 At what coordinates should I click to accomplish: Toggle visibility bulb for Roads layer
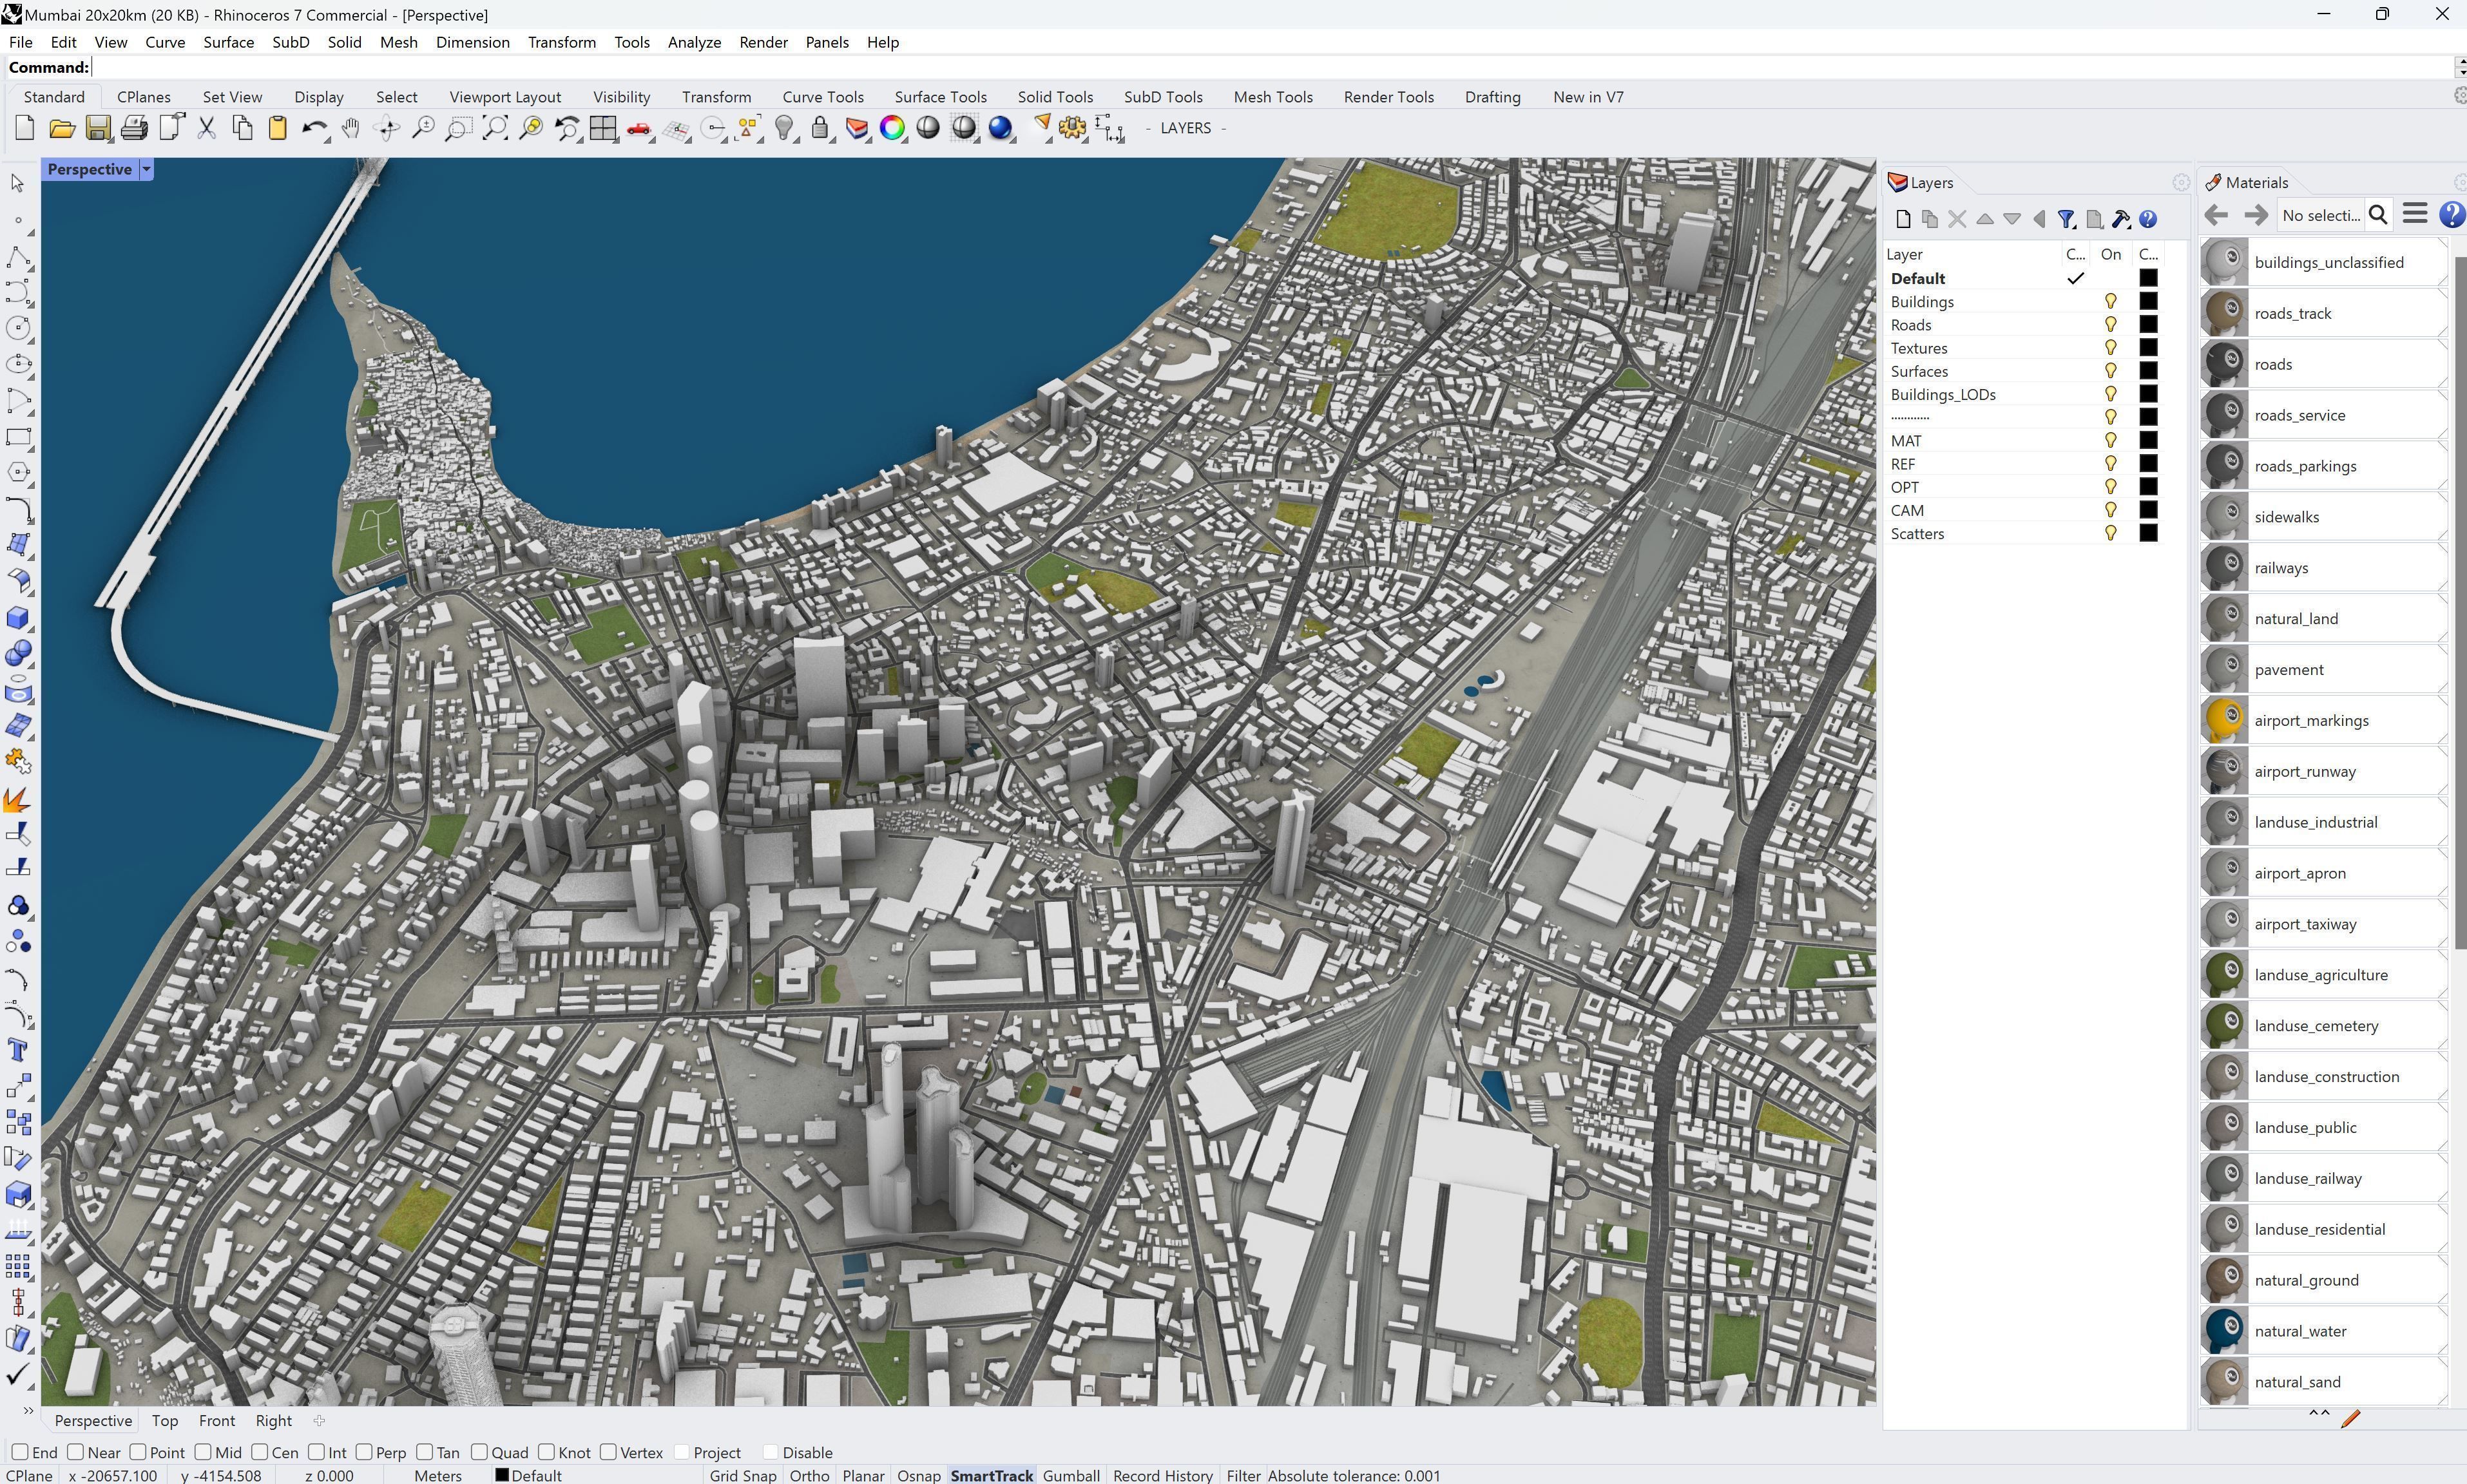pyautogui.click(x=2110, y=324)
